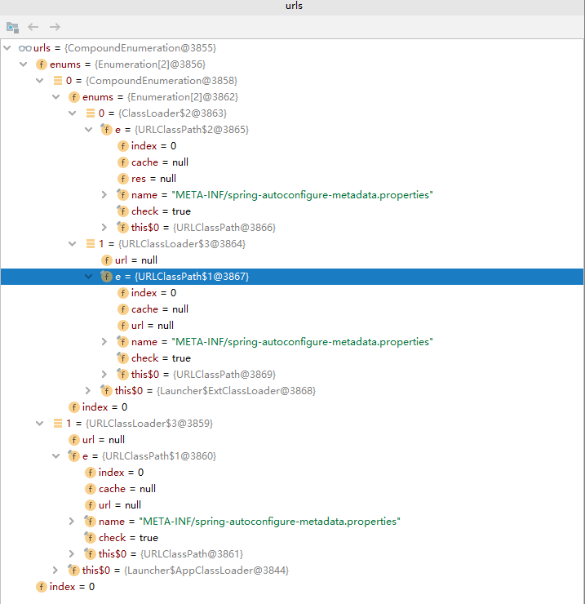Click field icon of Launcher$AppClassLoader@3844 entry
585x604 pixels.
point(74,571)
